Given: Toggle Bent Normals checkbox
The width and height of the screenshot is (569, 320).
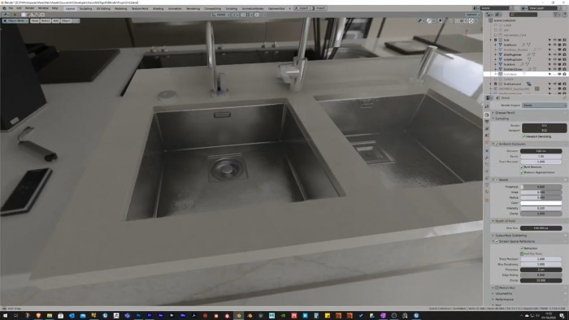Looking at the screenshot, I should (x=522, y=167).
